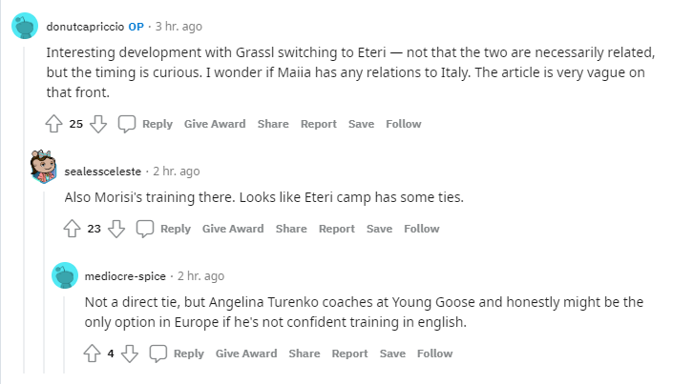Open donutcapriccio's avatar profile
The image size is (693, 384).
click(25, 26)
